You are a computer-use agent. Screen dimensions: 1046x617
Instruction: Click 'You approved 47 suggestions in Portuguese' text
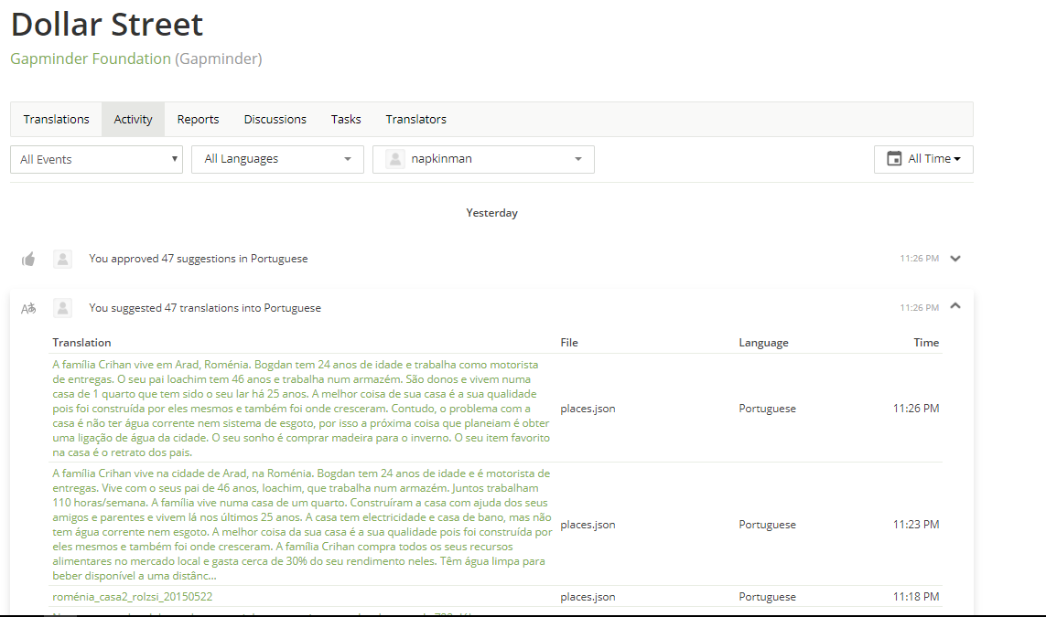[x=198, y=259]
